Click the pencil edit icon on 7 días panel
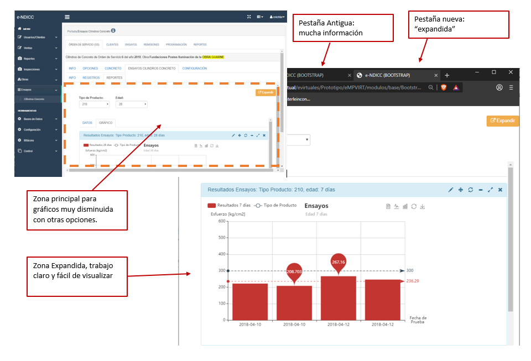This screenshot has height=361, width=531. click(x=451, y=190)
